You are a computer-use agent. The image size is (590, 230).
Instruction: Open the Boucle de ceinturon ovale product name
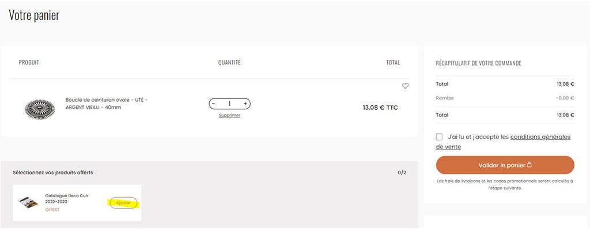click(x=106, y=103)
